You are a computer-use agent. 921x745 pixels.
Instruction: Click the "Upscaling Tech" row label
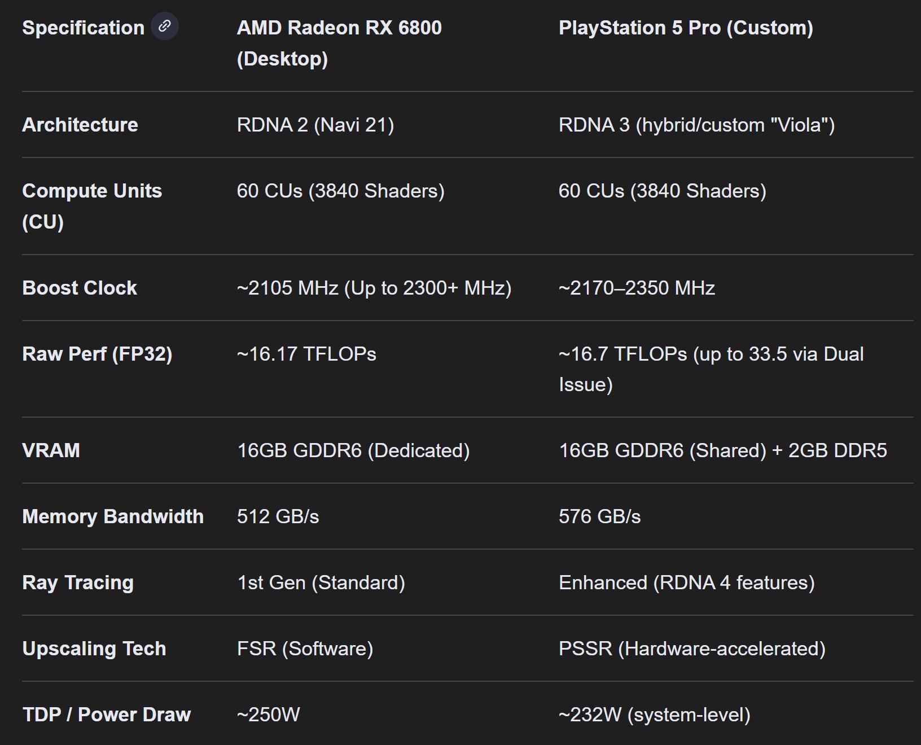(x=94, y=648)
